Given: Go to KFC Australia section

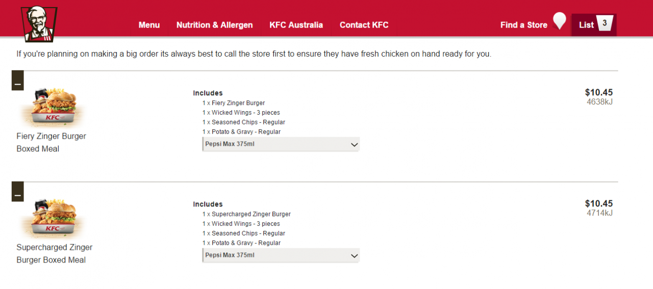Looking at the screenshot, I should (x=296, y=25).
